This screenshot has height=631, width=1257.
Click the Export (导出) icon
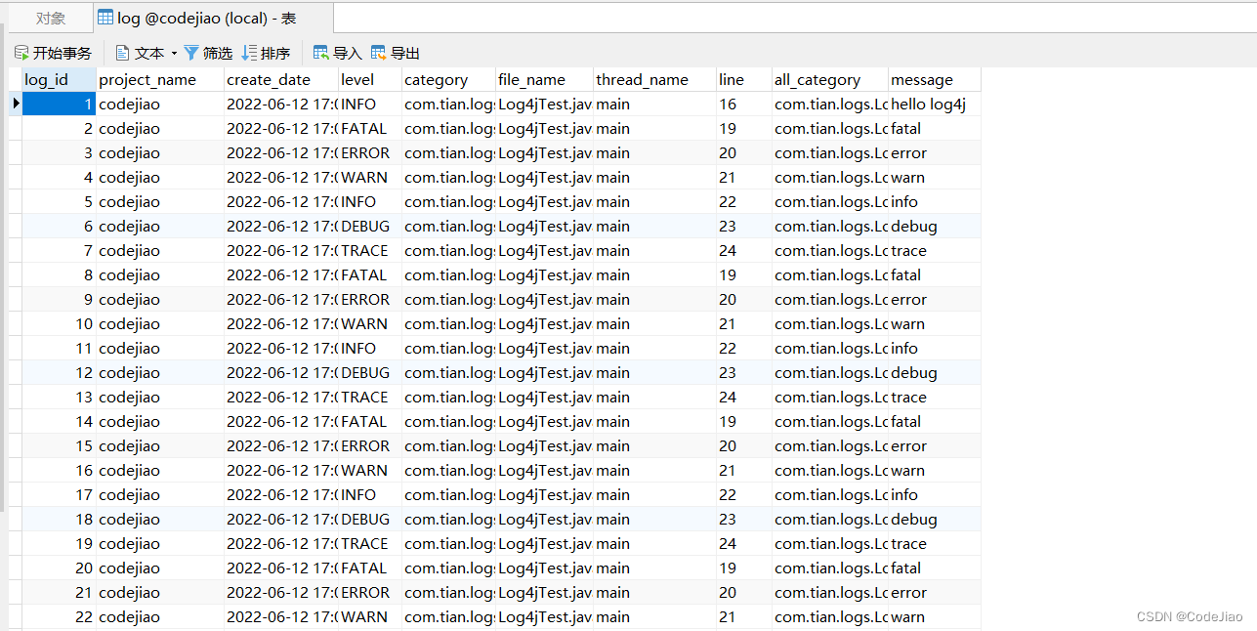pyautogui.click(x=379, y=53)
